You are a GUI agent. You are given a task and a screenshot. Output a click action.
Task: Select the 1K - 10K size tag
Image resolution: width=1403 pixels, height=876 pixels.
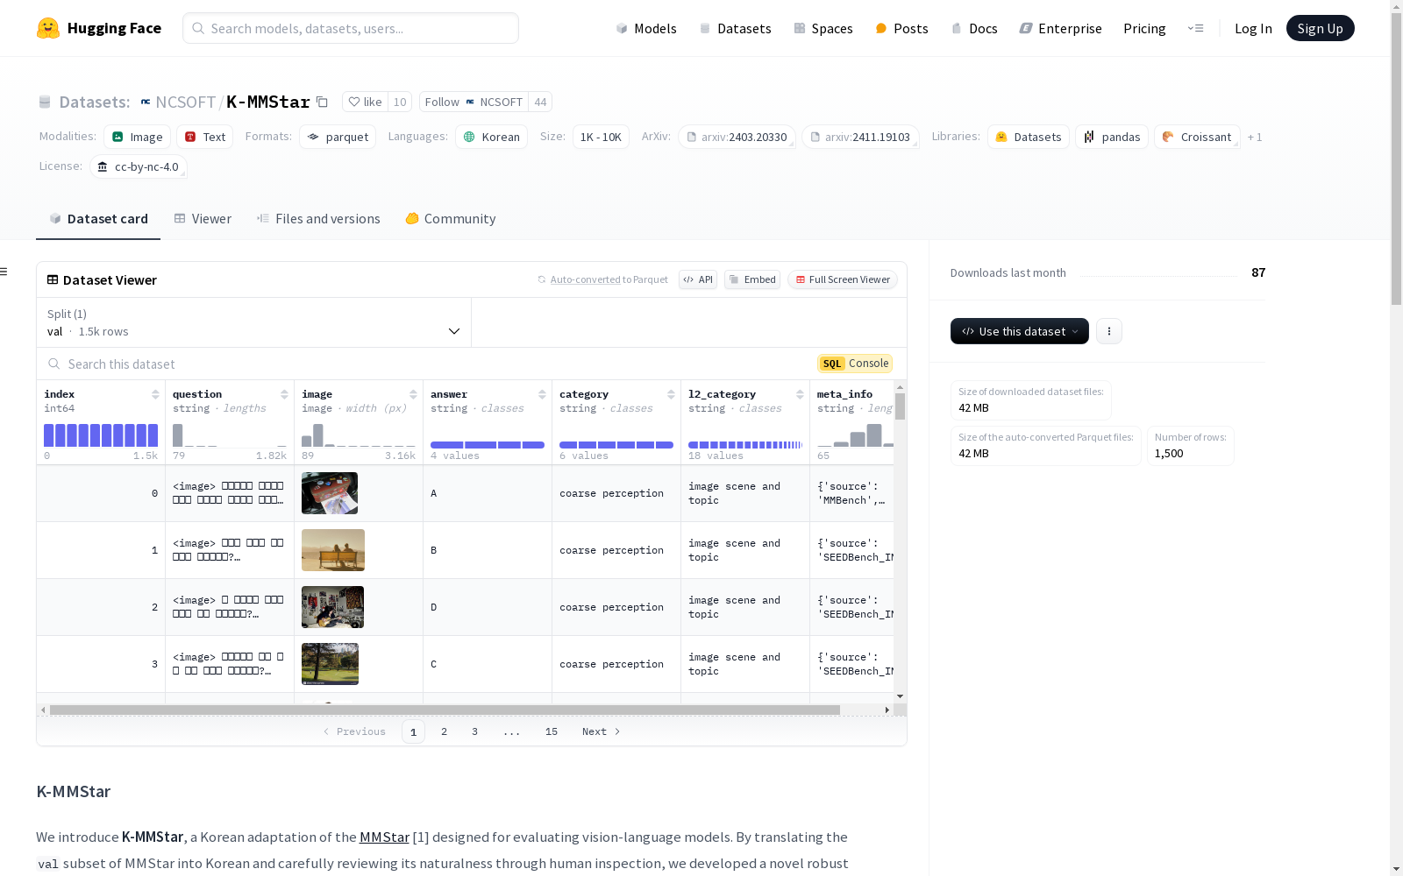(x=601, y=137)
